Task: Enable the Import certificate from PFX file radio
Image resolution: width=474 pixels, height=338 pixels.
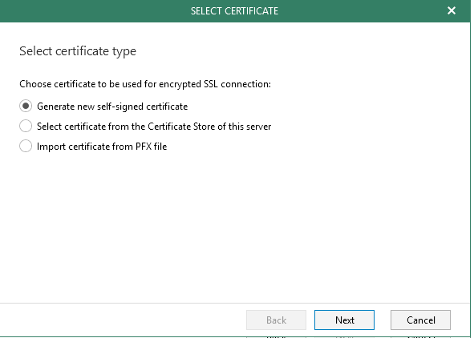Action: point(26,146)
